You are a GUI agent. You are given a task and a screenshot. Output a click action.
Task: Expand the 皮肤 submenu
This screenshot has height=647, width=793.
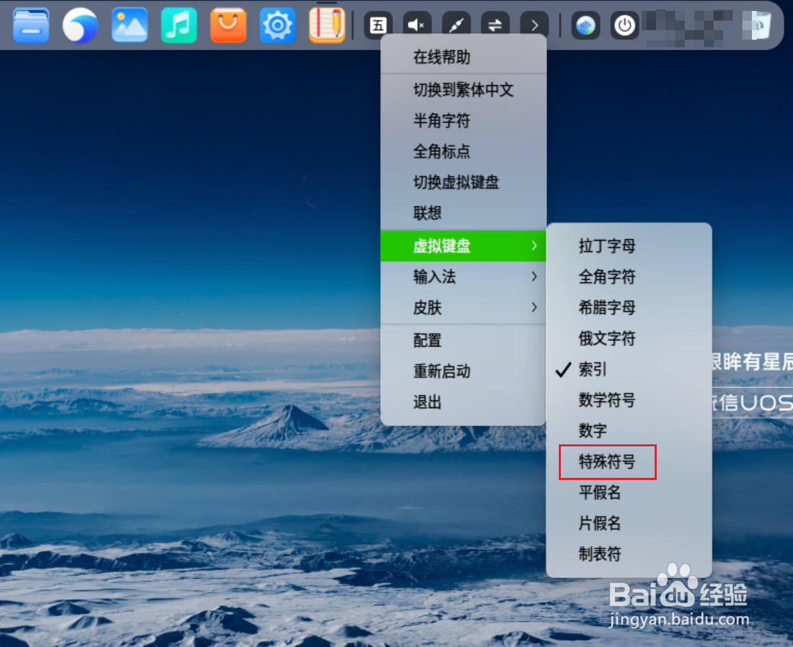(x=427, y=308)
